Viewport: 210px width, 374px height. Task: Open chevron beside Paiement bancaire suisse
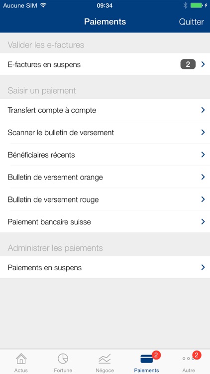[203, 221]
